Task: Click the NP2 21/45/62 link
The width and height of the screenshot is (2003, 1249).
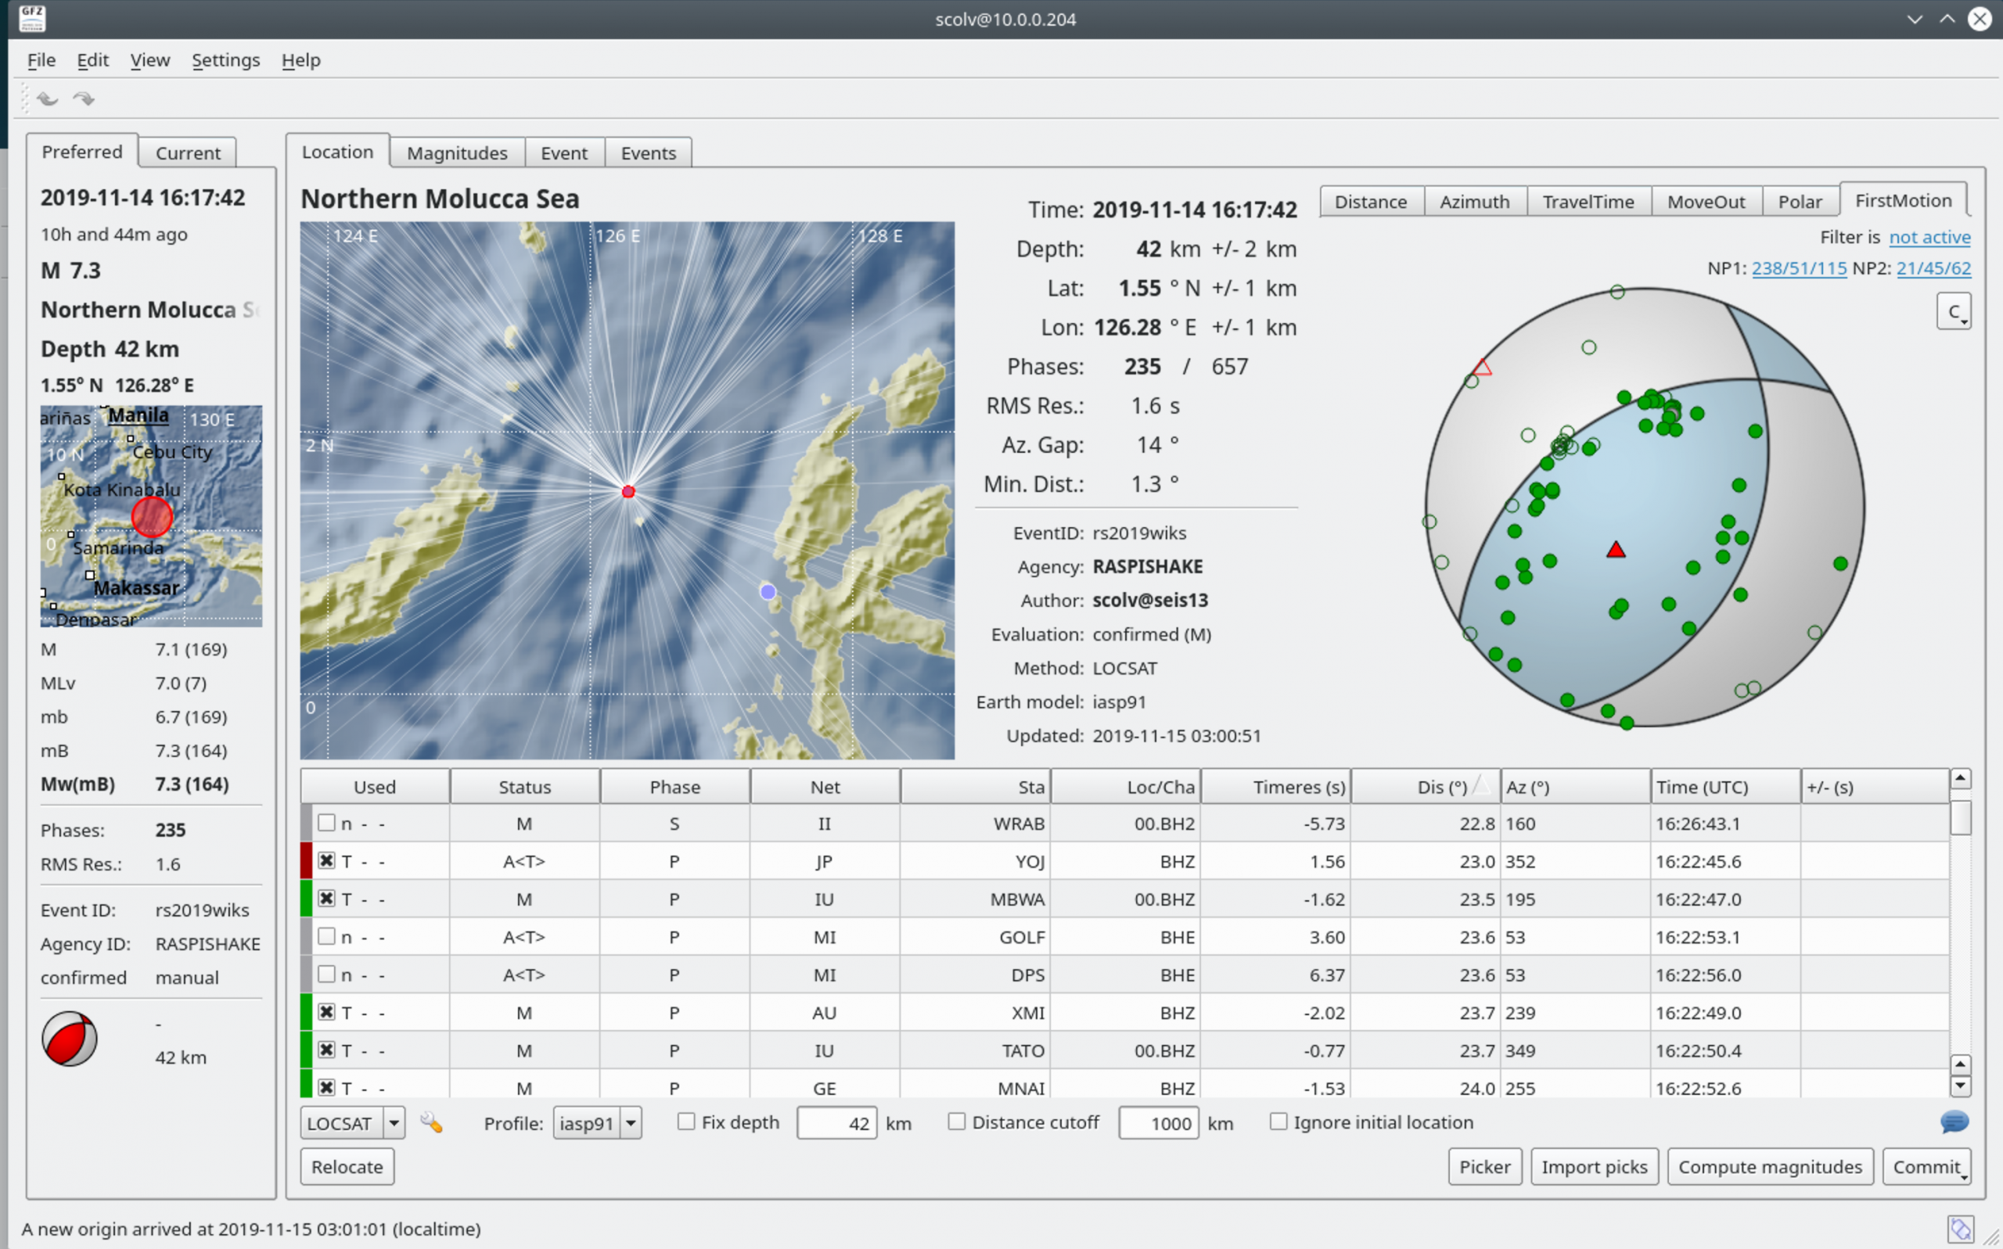Action: coord(1933,268)
